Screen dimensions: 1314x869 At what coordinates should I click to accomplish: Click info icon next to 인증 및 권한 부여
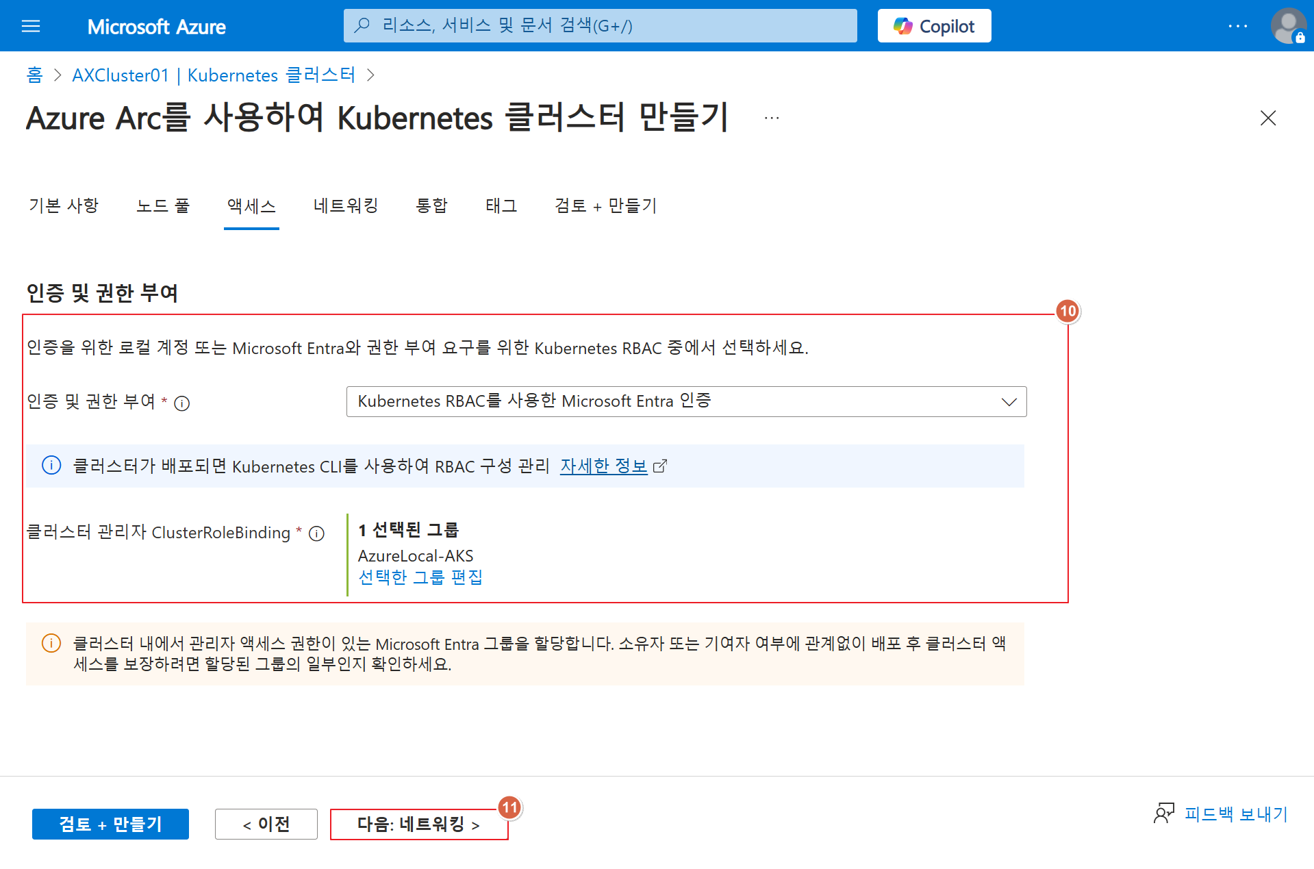click(182, 403)
